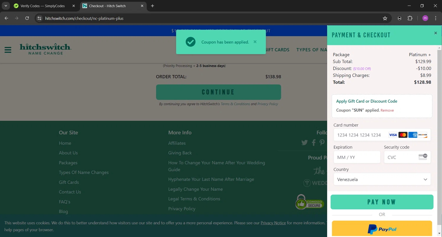The width and height of the screenshot is (442, 237).
Task: Dismiss the coupon applied notification
Action: [255, 42]
